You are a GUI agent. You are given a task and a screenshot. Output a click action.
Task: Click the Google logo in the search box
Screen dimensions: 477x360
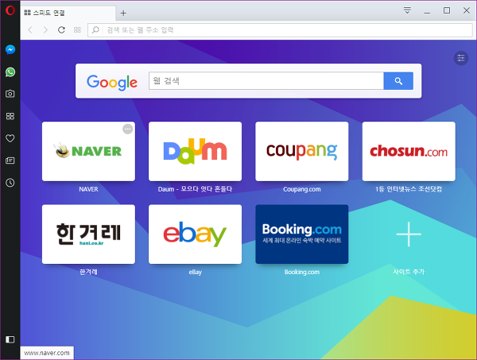(112, 82)
